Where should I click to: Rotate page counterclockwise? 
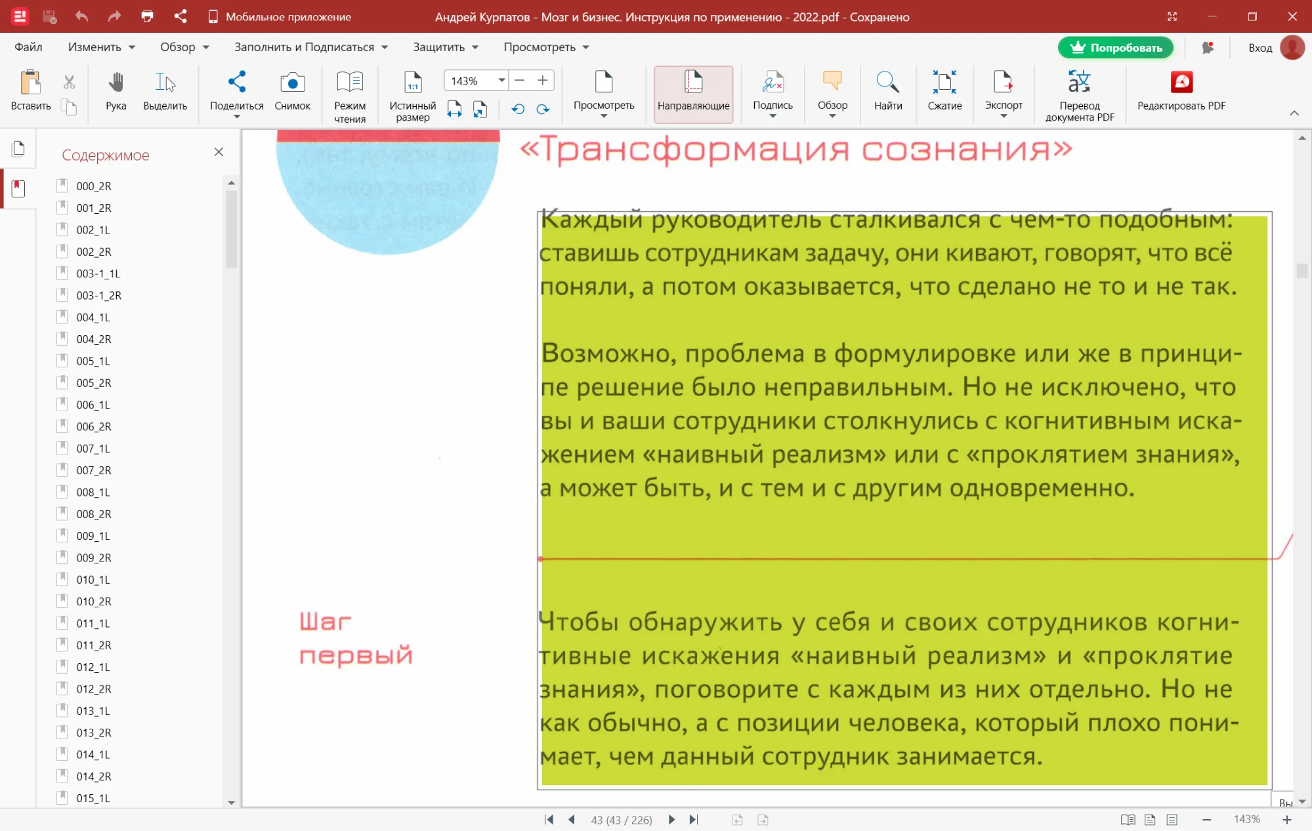[x=518, y=109]
